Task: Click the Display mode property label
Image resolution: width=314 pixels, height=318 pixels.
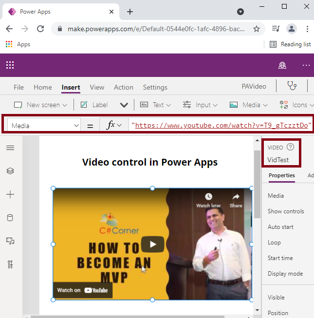Action: coord(285,274)
